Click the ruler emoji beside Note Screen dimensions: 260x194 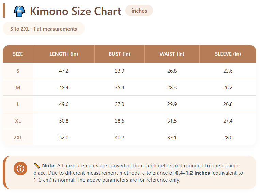click(37, 166)
